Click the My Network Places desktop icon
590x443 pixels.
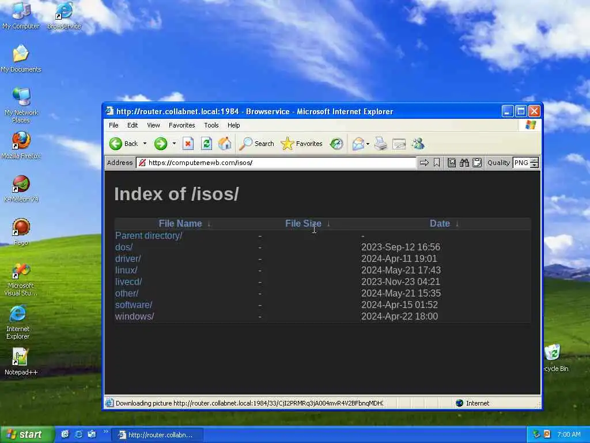pos(21,106)
